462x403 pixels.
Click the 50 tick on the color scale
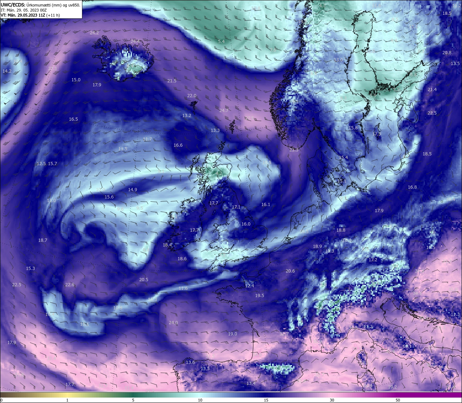(x=398, y=400)
